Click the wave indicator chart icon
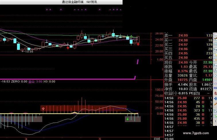The width and height of the screenshot is (217, 140). point(215,83)
